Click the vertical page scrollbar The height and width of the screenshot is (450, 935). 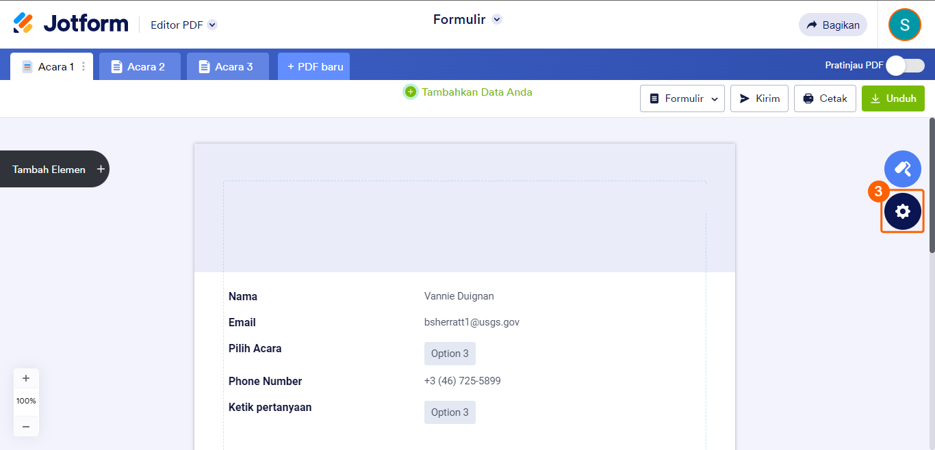[x=932, y=185]
